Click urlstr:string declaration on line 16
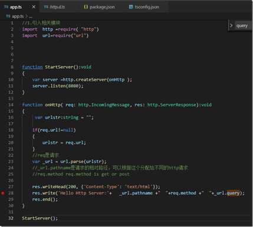 62,118
